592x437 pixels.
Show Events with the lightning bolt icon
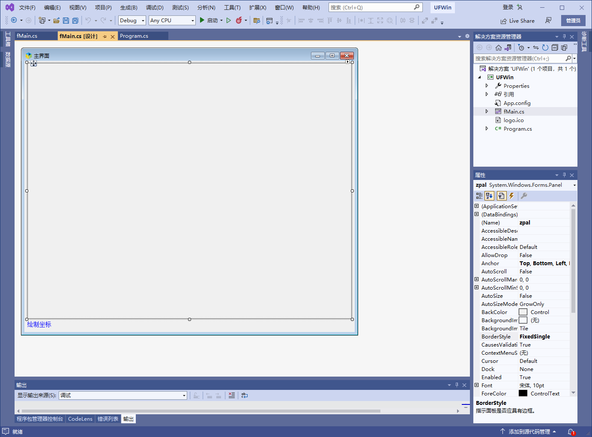tap(511, 196)
